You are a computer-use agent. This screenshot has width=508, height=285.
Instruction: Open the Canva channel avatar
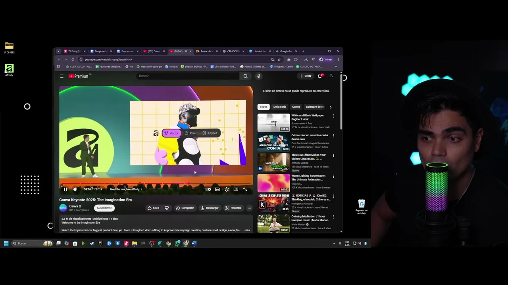pos(63,208)
